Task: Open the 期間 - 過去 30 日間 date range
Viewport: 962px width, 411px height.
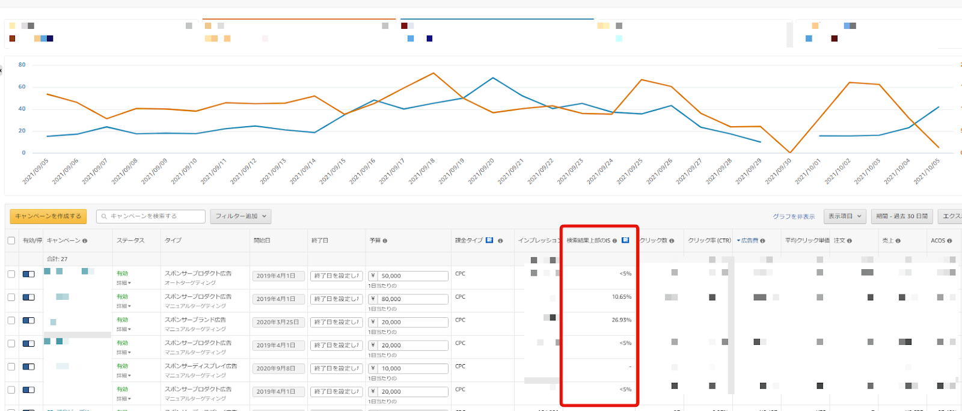Action: click(901, 216)
